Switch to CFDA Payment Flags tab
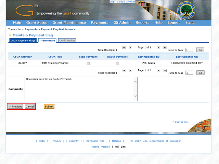Viewport: 219px width, 164px height. click(23, 41)
